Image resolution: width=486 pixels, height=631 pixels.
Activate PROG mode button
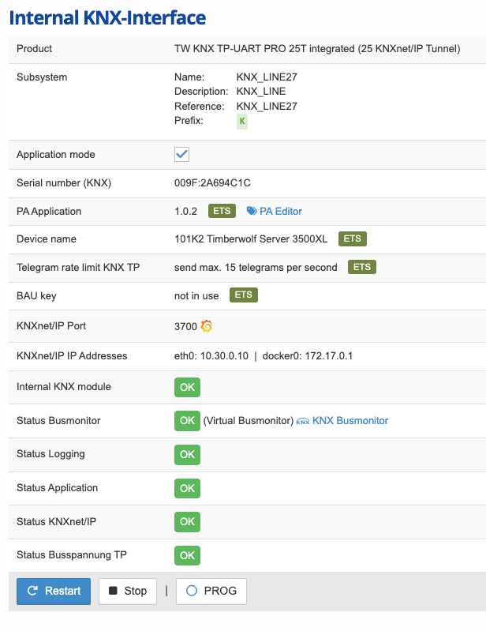tap(211, 592)
